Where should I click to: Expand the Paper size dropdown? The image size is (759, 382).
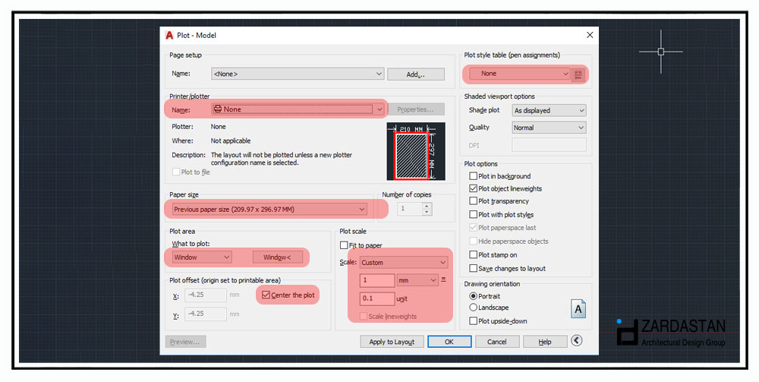click(x=269, y=209)
